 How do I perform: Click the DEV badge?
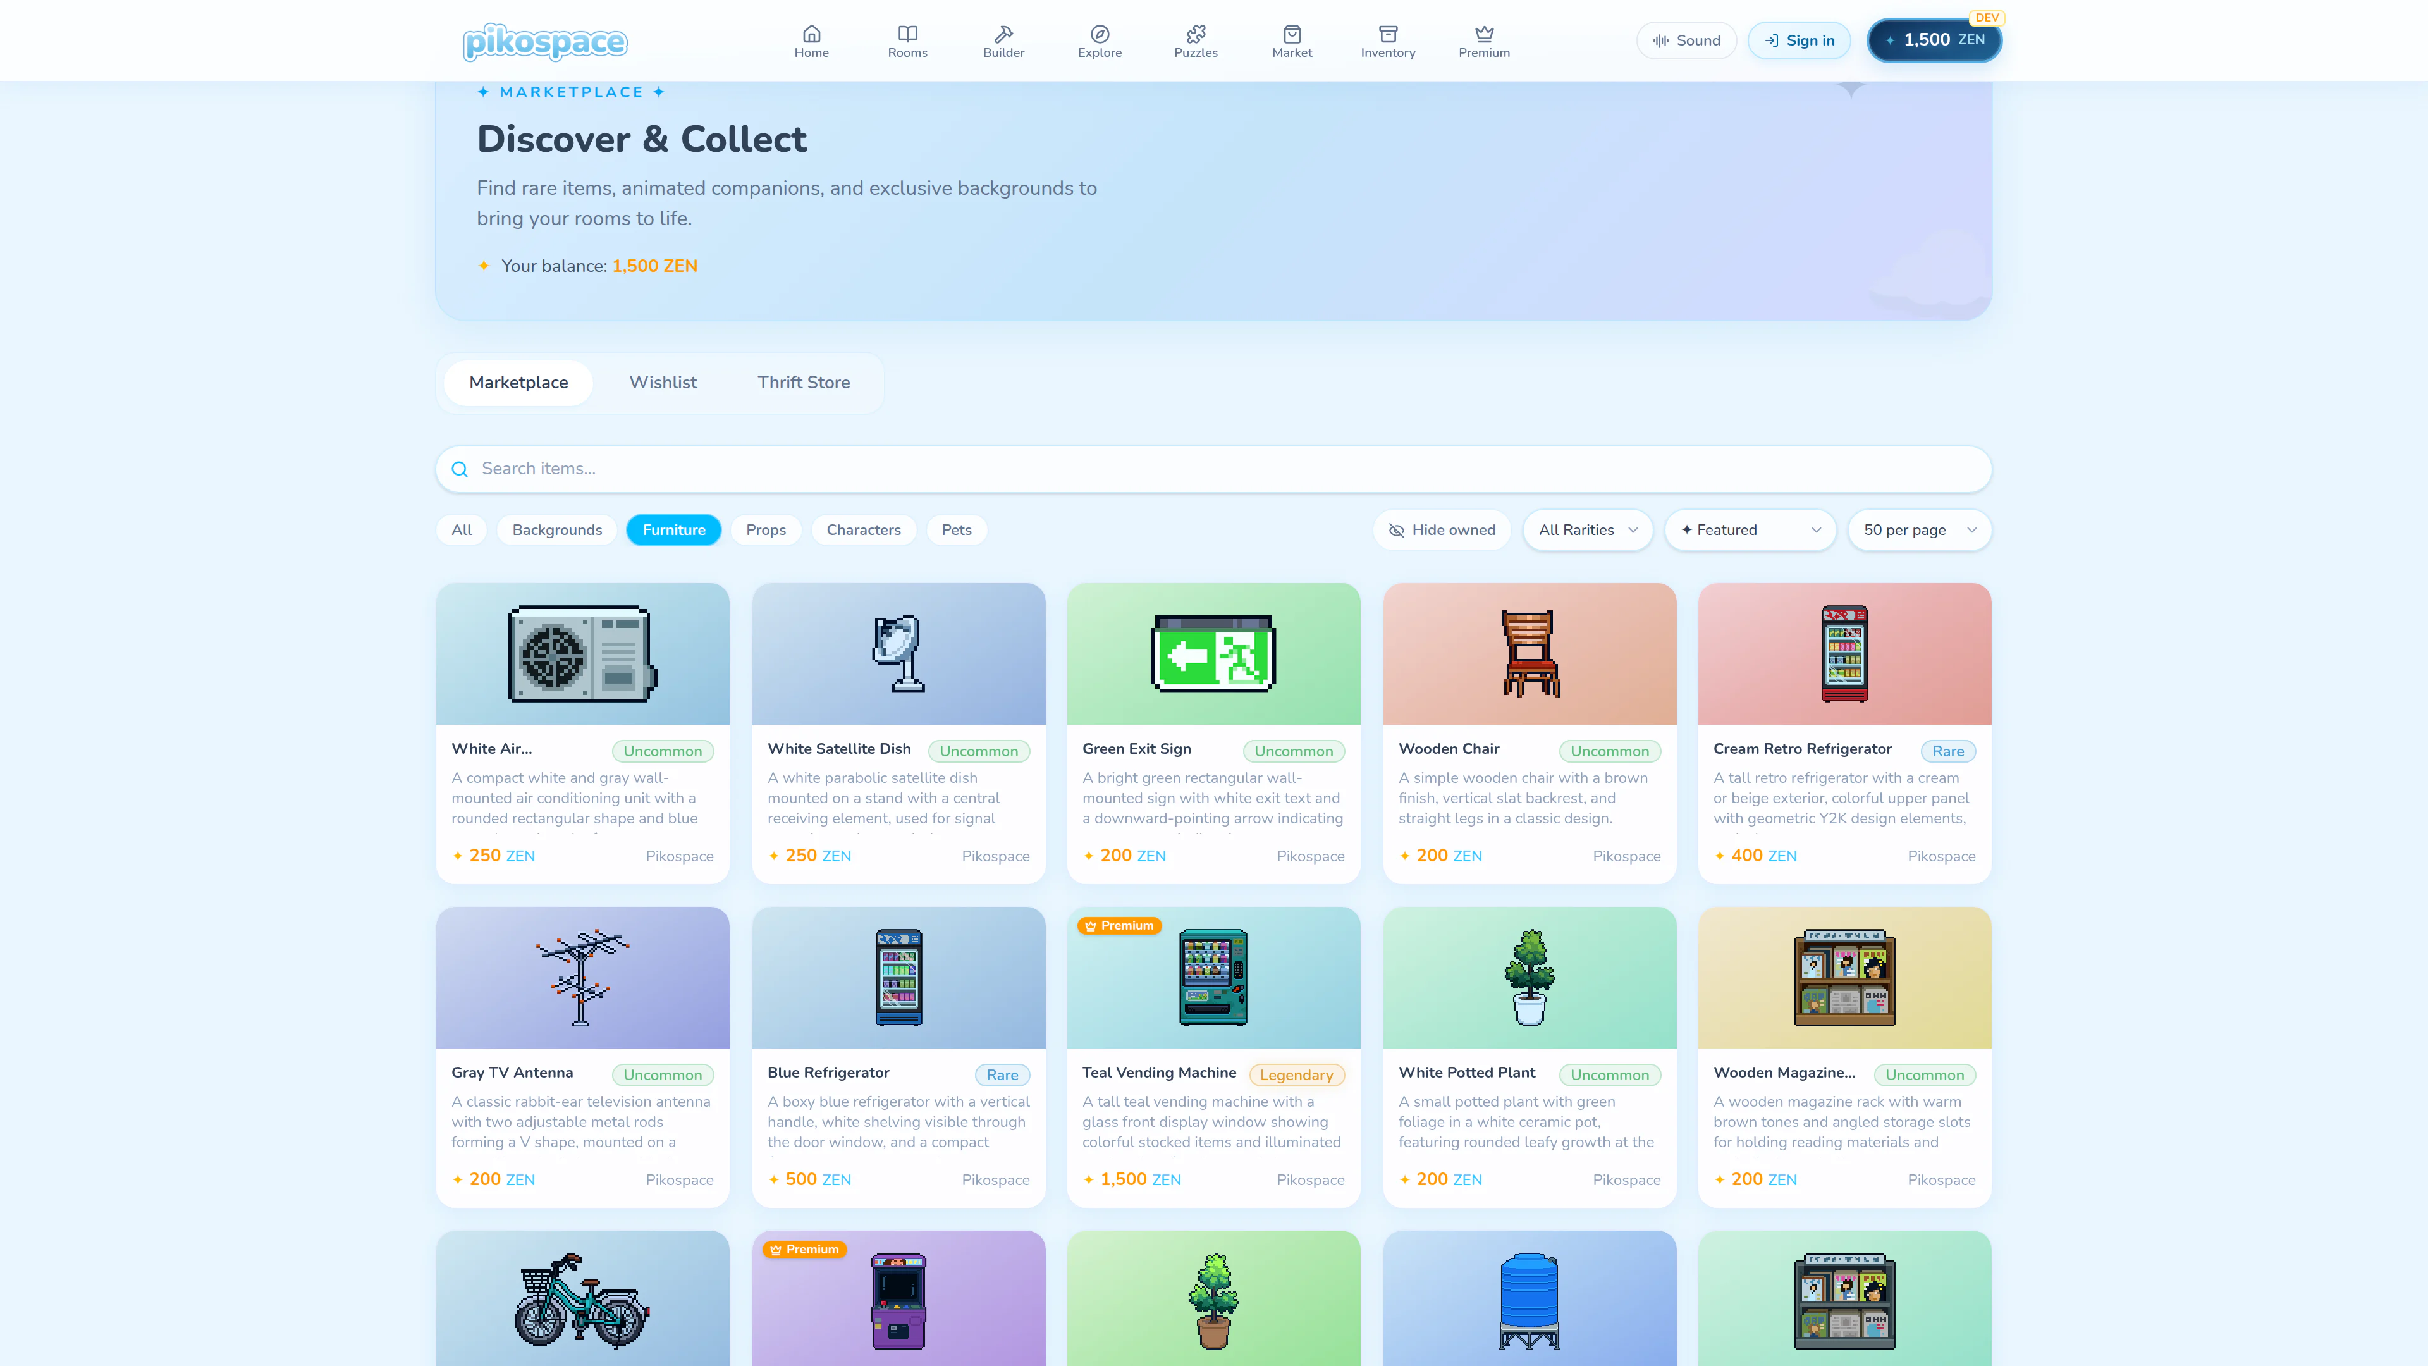pos(1987,18)
